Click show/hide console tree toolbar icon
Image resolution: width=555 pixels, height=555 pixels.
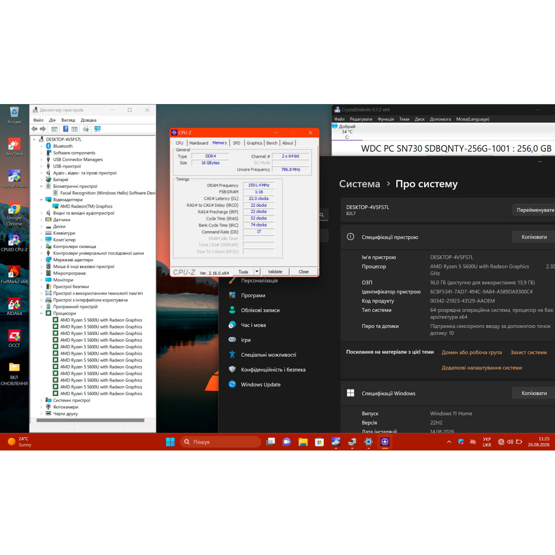point(54,129)
